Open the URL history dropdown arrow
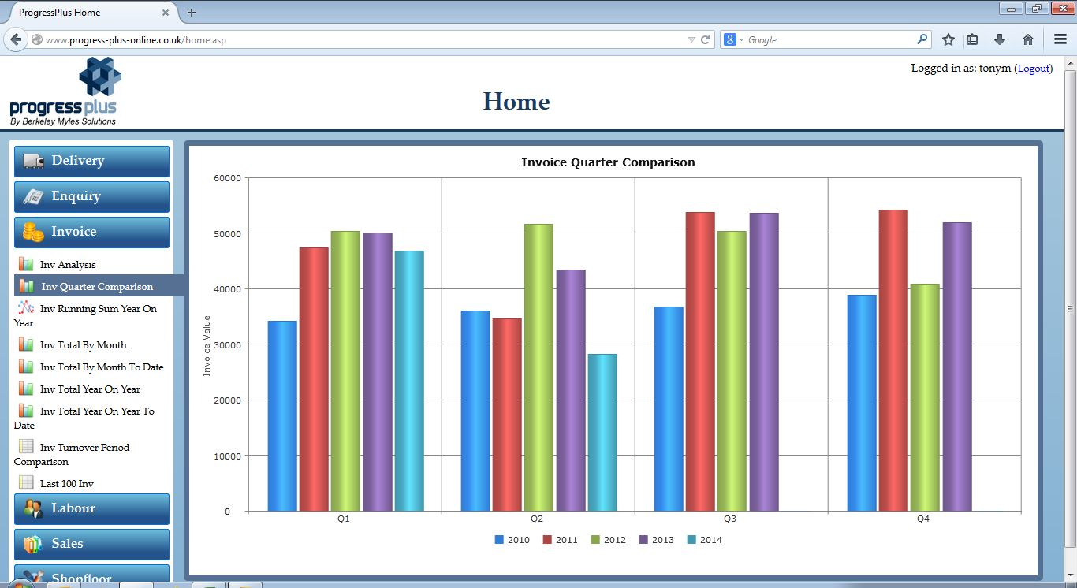 [691, 39]
